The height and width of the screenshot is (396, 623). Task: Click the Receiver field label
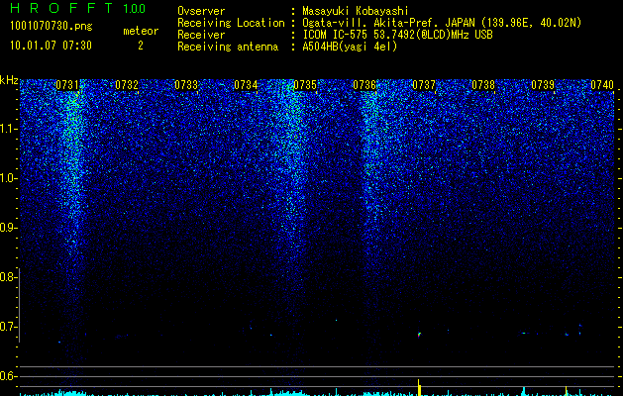(x=201, y=35)
